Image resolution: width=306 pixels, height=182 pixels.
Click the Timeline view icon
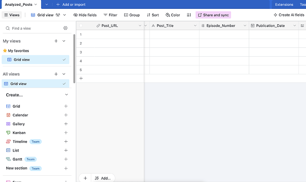tap(8, 141)
